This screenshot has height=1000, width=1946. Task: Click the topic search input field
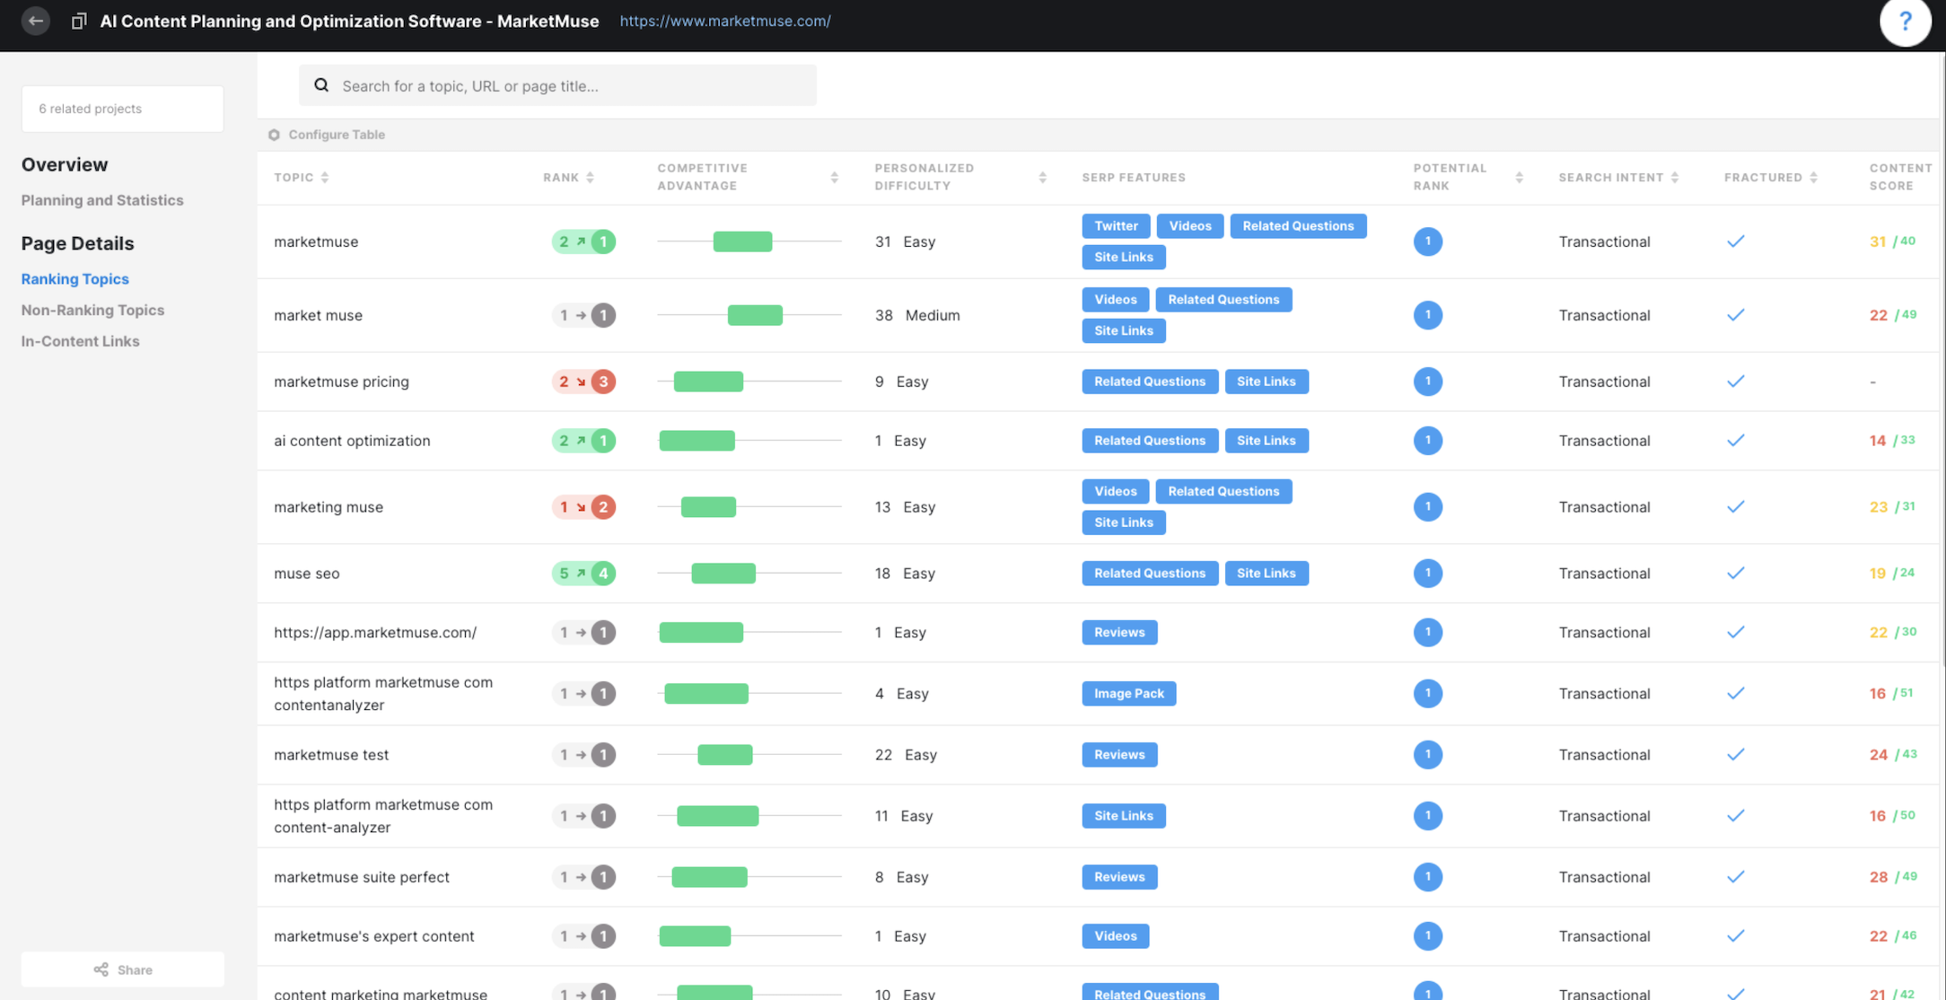point(557,85)
